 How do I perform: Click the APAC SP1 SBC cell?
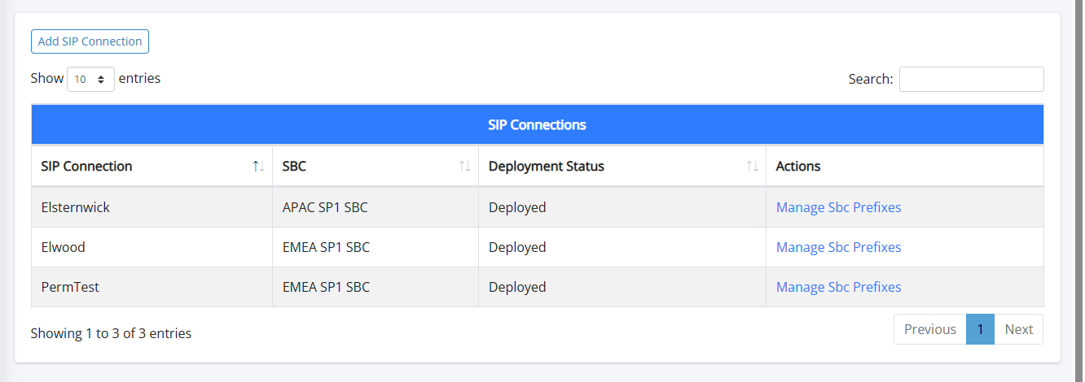(325, 207)
